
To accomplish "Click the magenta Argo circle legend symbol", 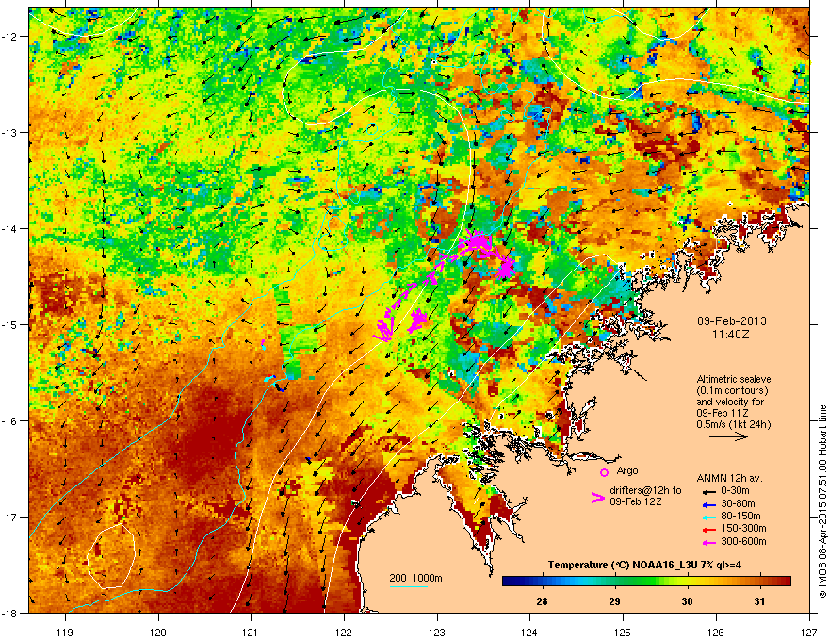I will [604, 472].
